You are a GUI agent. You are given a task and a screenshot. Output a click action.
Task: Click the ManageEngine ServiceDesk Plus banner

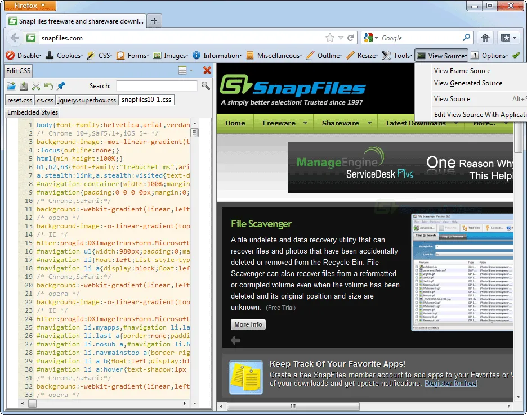click(x=400, y=167)
